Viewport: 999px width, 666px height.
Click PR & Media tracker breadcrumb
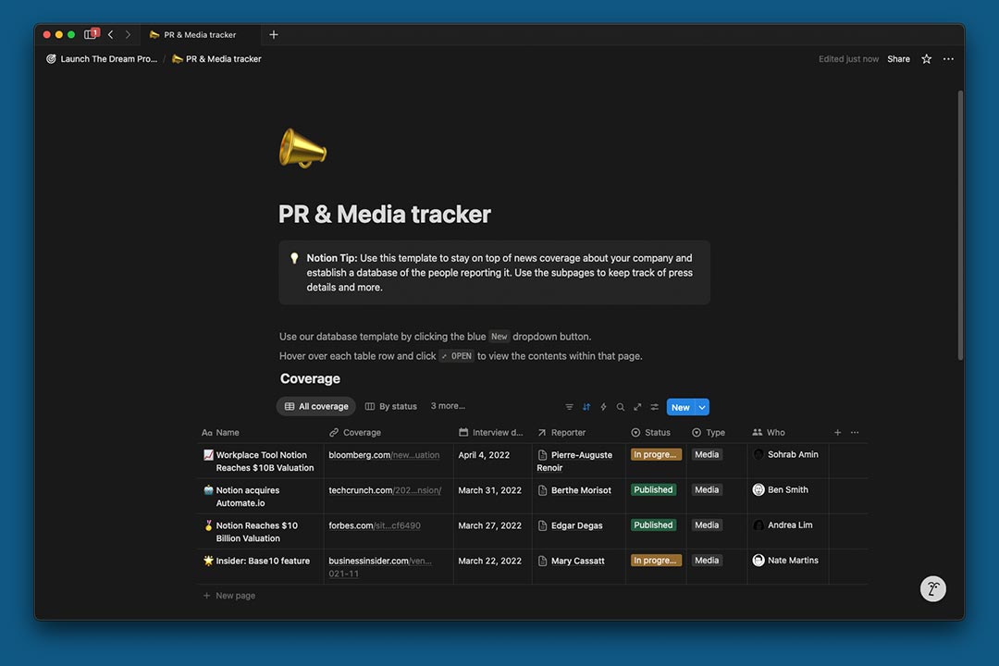tap(216, 58)
